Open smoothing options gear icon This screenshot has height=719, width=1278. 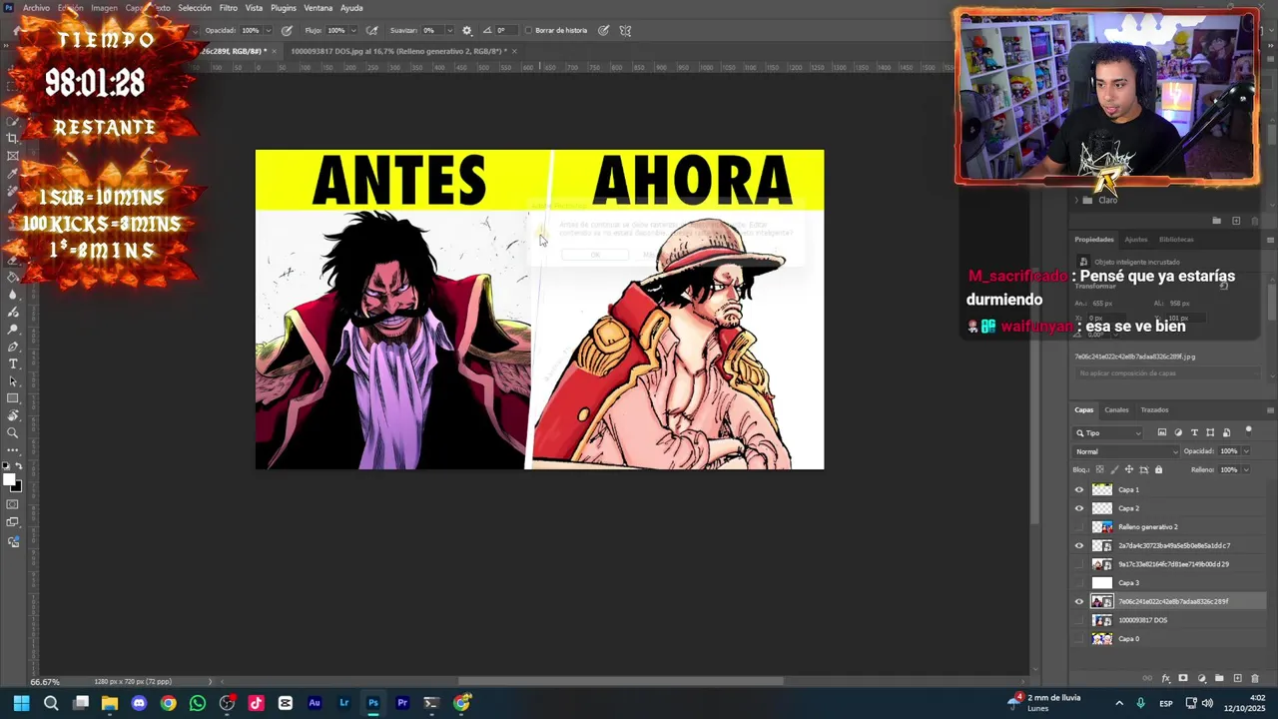(x=466, y=30)
